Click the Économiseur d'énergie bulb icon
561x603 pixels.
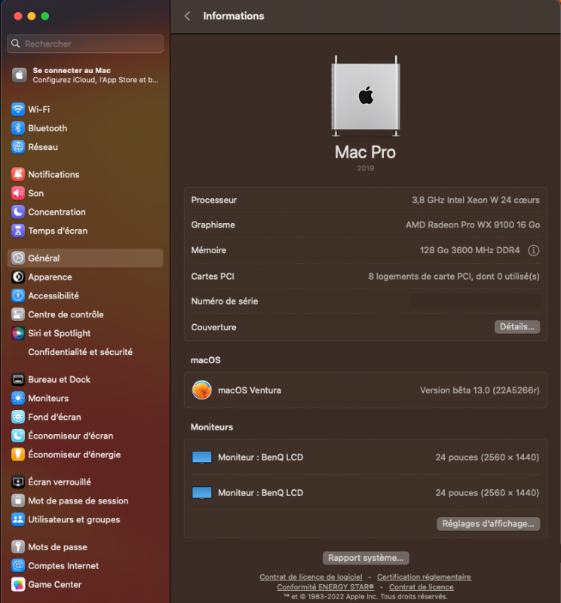click(x=18, y=455)
